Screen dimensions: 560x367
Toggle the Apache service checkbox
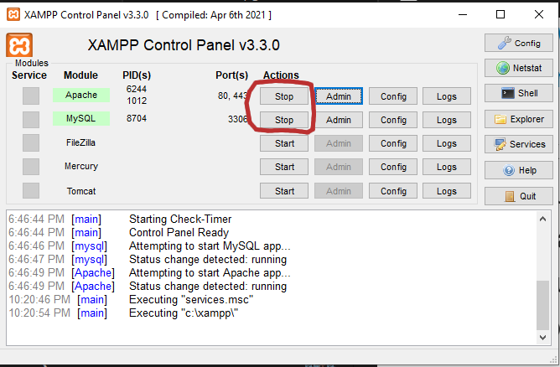(x=31, y=96)
